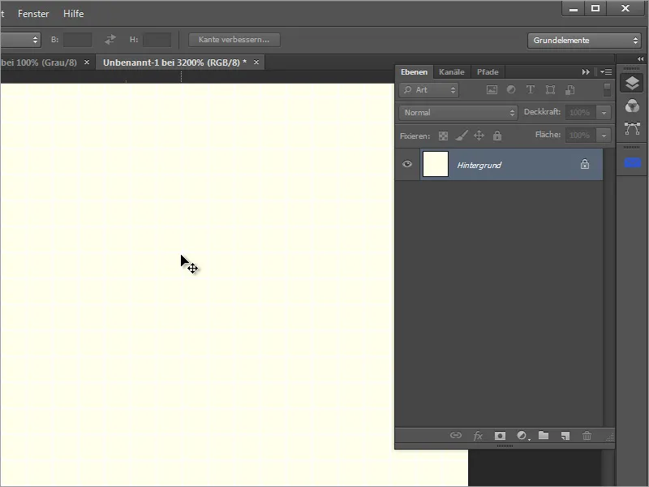Lock transparent pixels checkerboard icon
Screen dimensions: 649x487
[443, 136]
